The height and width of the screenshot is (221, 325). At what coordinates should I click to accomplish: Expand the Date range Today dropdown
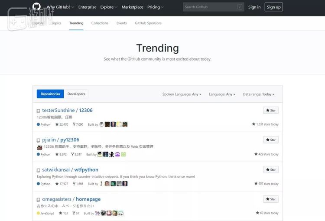click(x=258, y=94)
